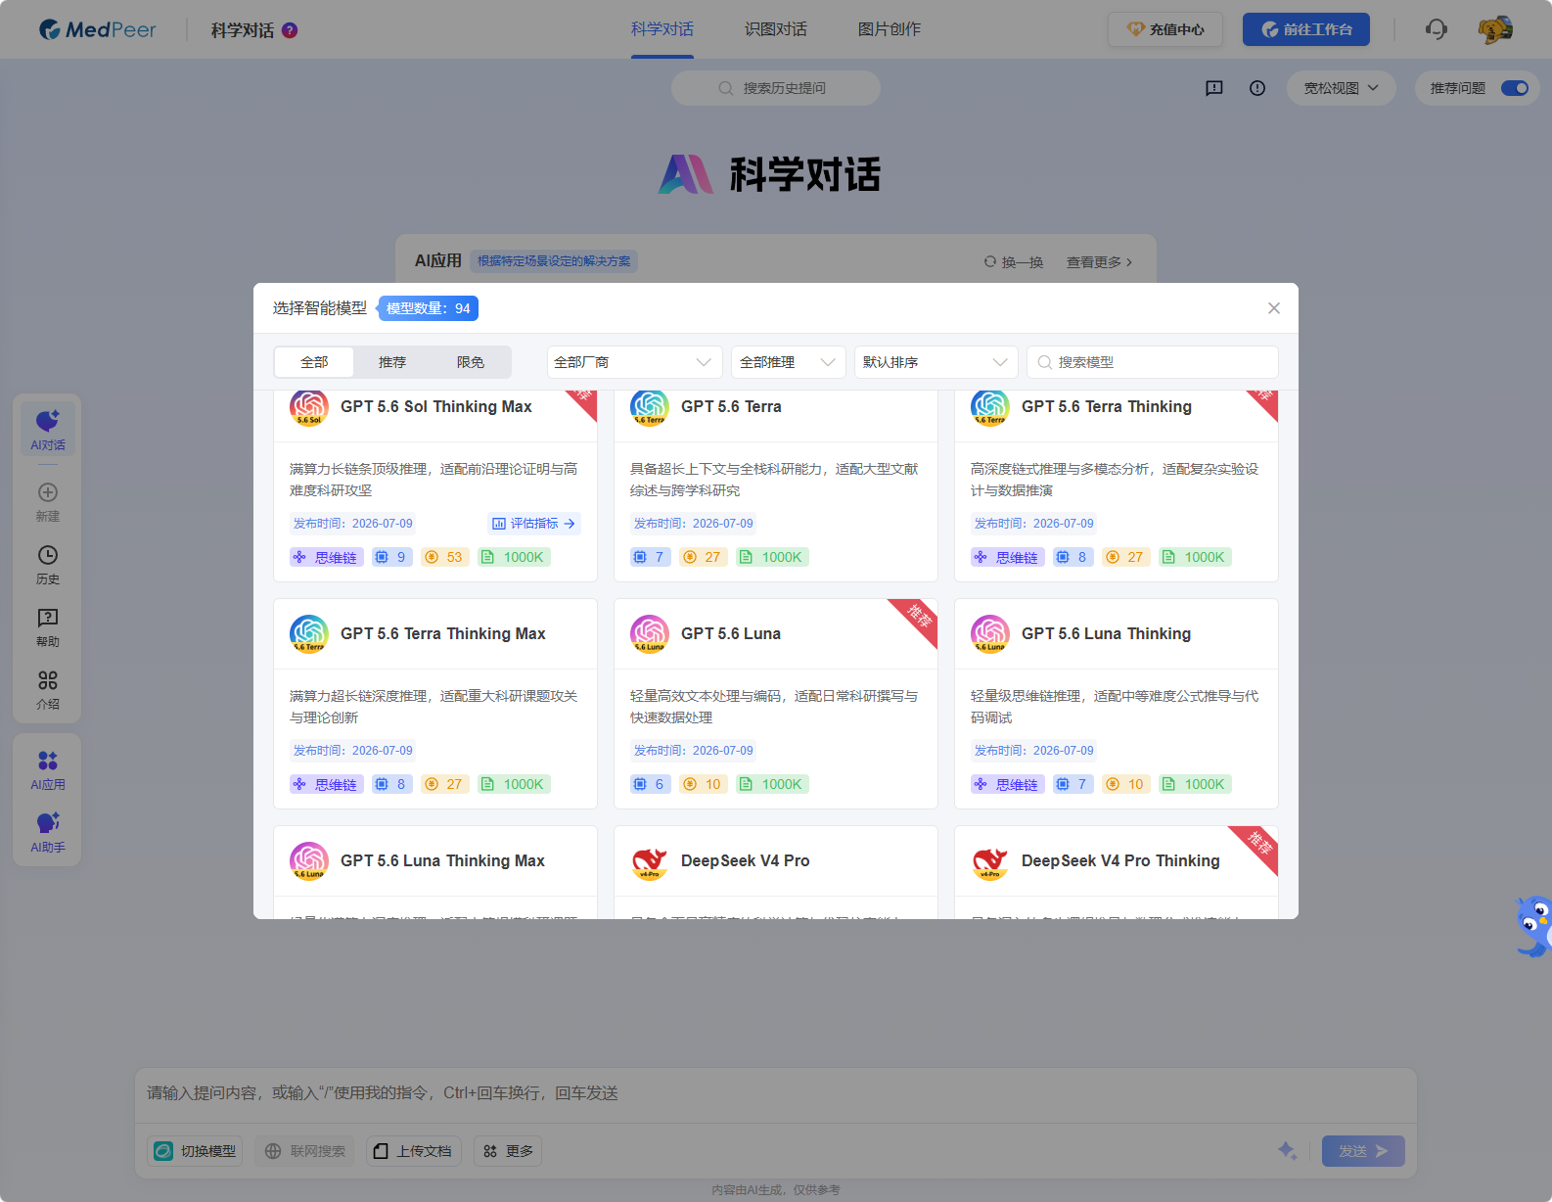Click the GPT 5.6 Terra Thinking logo
The height and width of the screenshot is (1202, 1552).
990,407
